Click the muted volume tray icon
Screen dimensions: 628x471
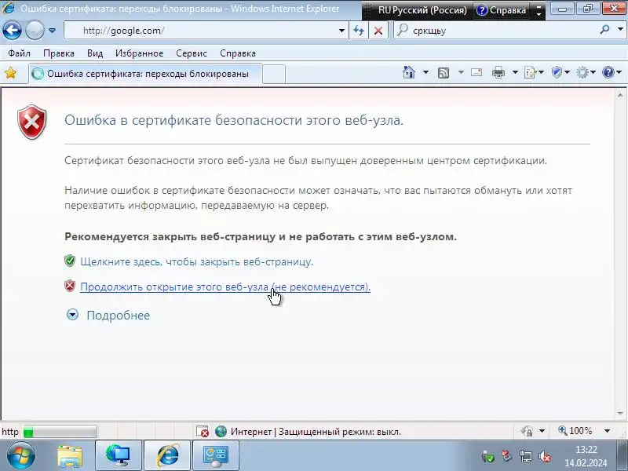544,456
